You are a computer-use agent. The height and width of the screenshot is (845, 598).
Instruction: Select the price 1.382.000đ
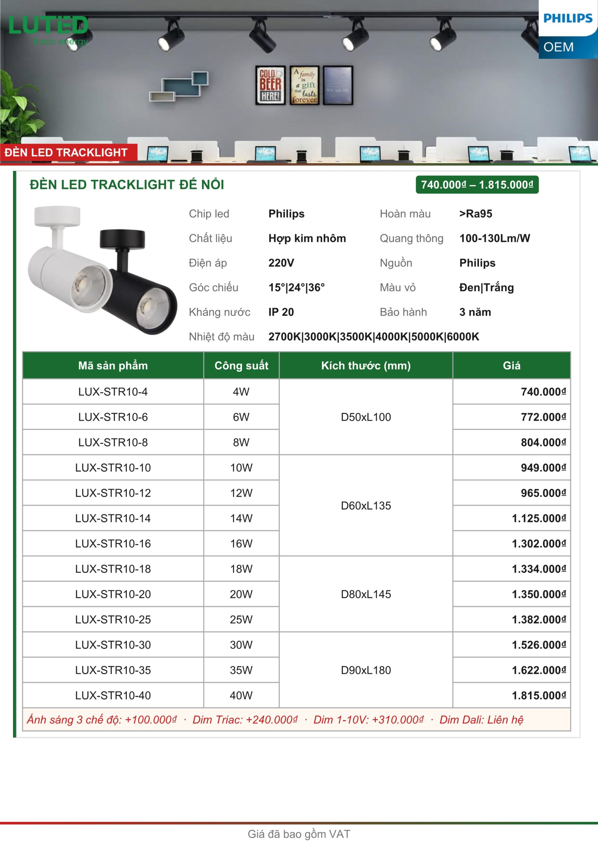[539, 620]
